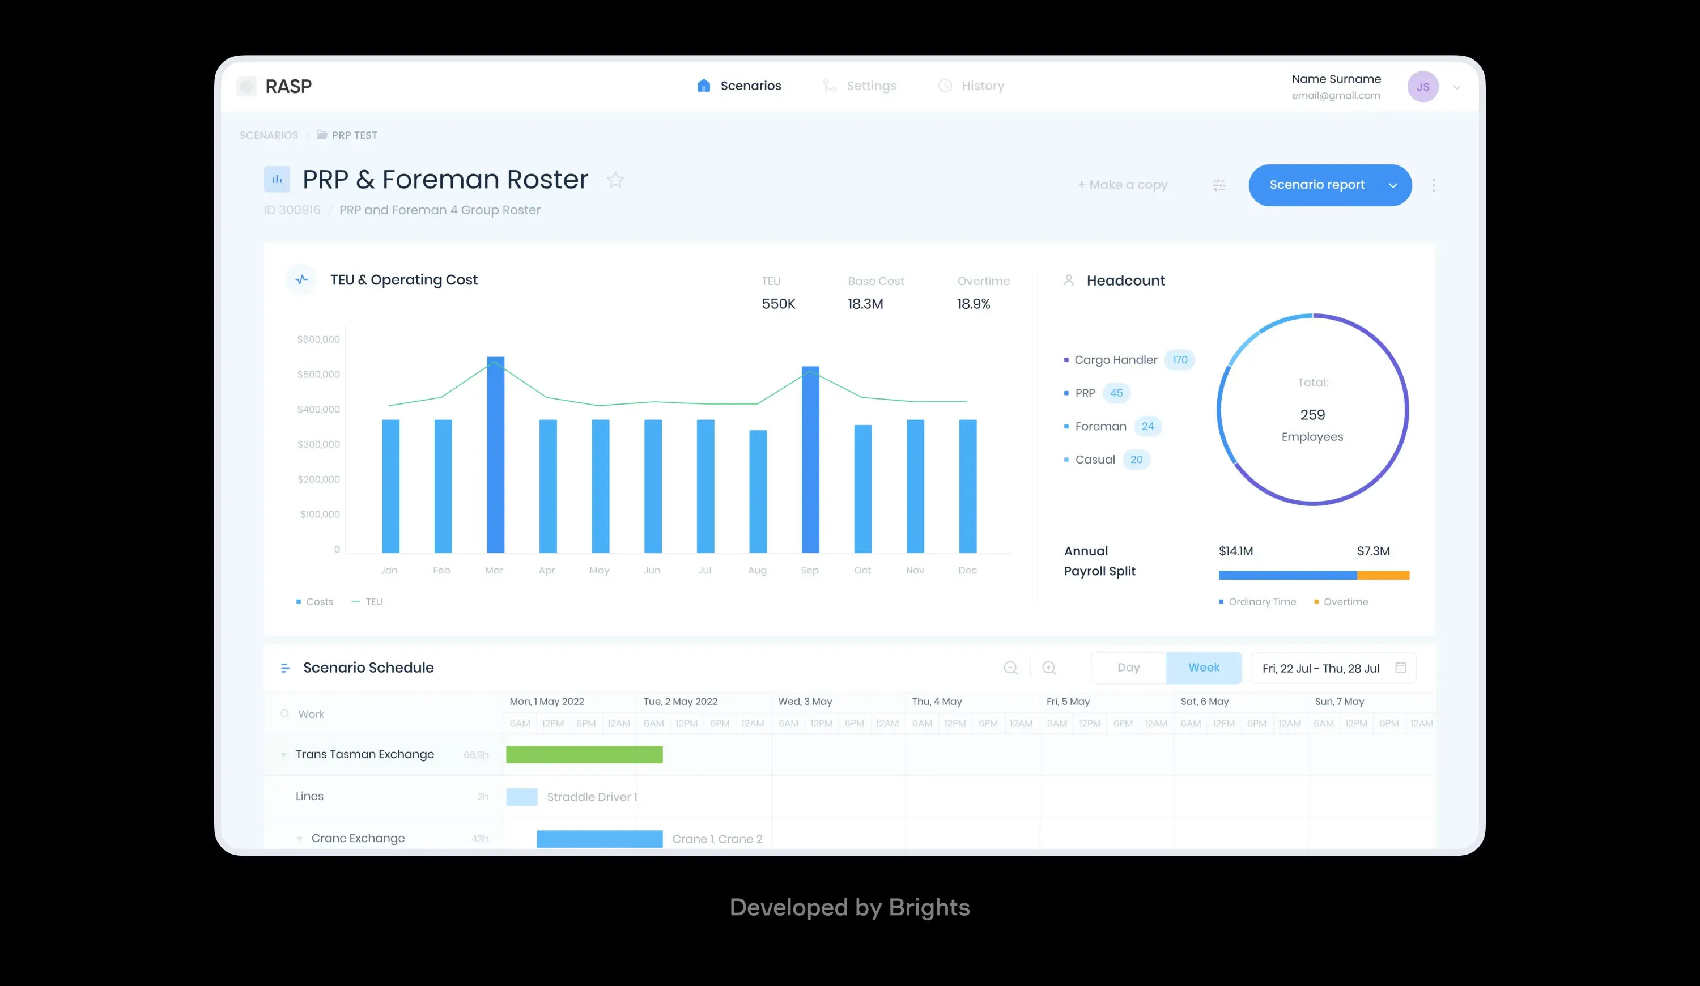Click the orange overtime payroll bar
This screenshot has height=986, width=1700.
coord(1383,575)
